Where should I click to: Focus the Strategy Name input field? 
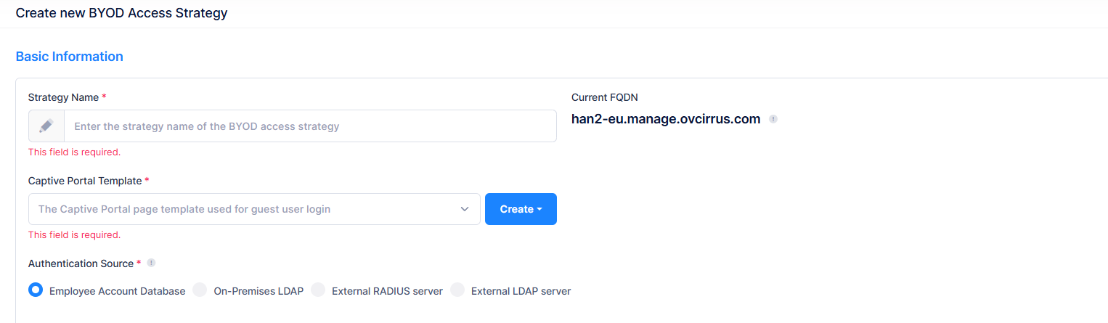(310, 126)
